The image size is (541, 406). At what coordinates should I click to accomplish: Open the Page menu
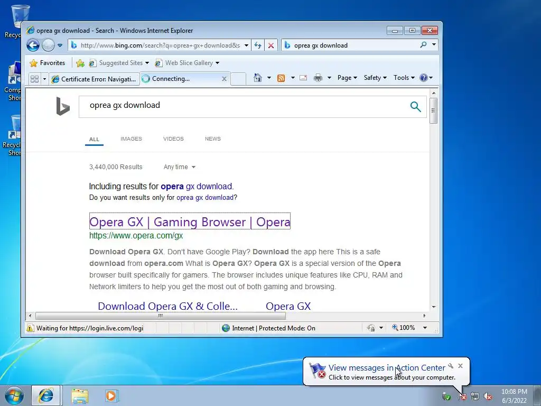pyautogui.click(x=347, y=78)
